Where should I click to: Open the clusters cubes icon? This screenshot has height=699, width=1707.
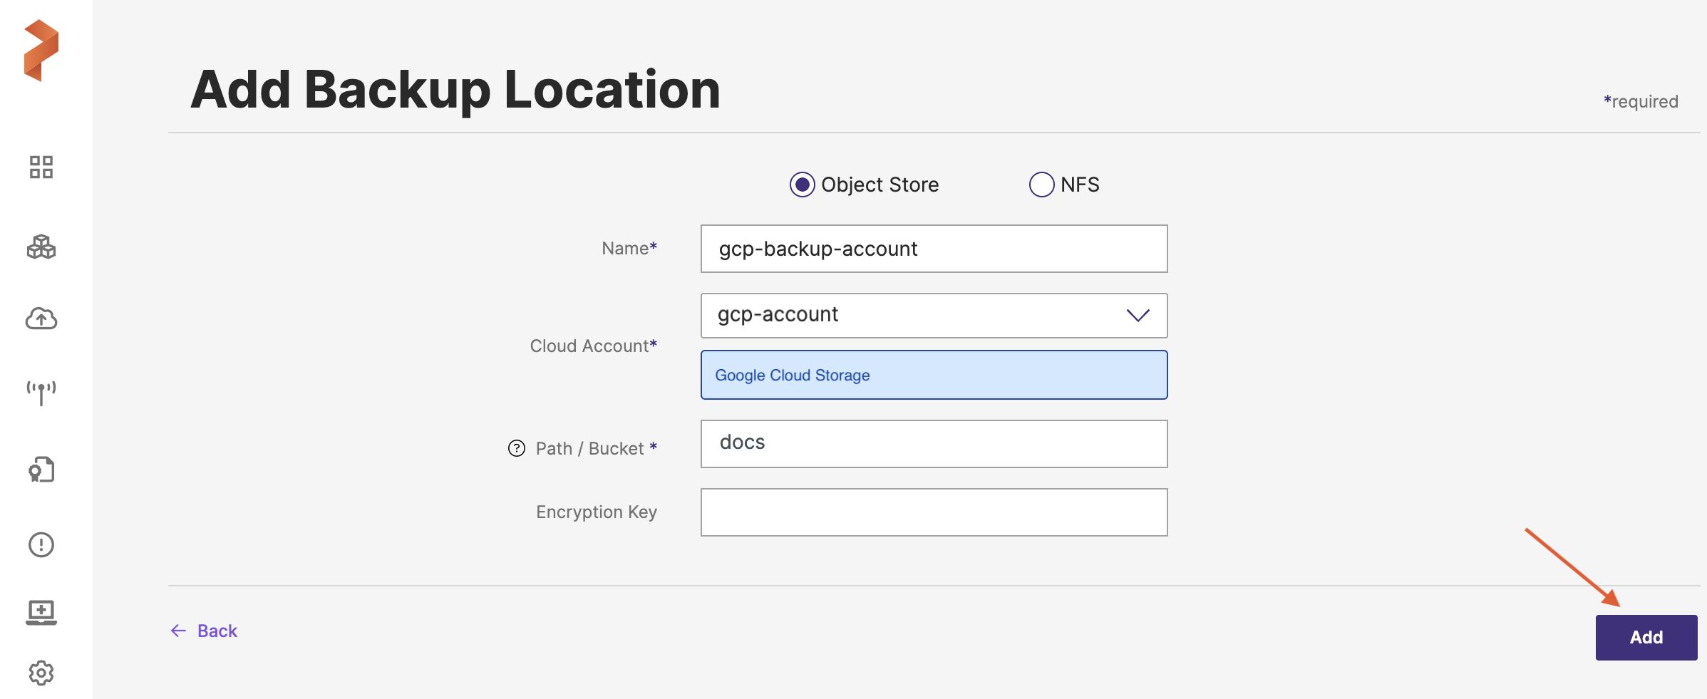(41, 247)
